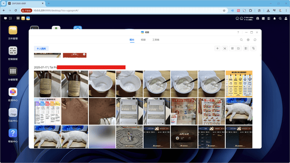Open the 控制面板 desktop icon
This screenshot has height=163, width=290.
[x=13, y=51]
